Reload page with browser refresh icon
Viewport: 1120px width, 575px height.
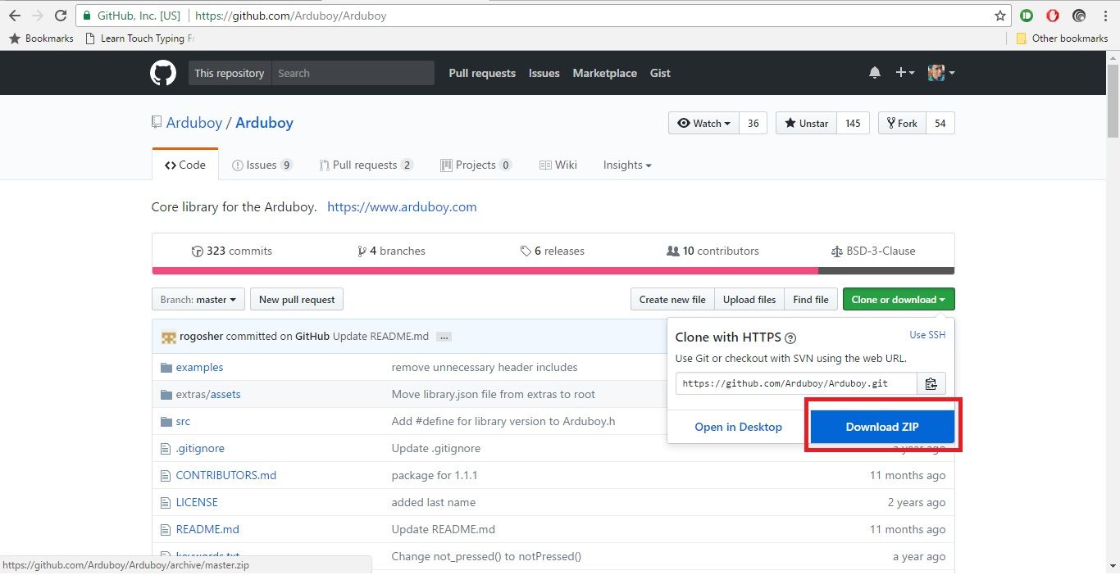tap(60, 16)
